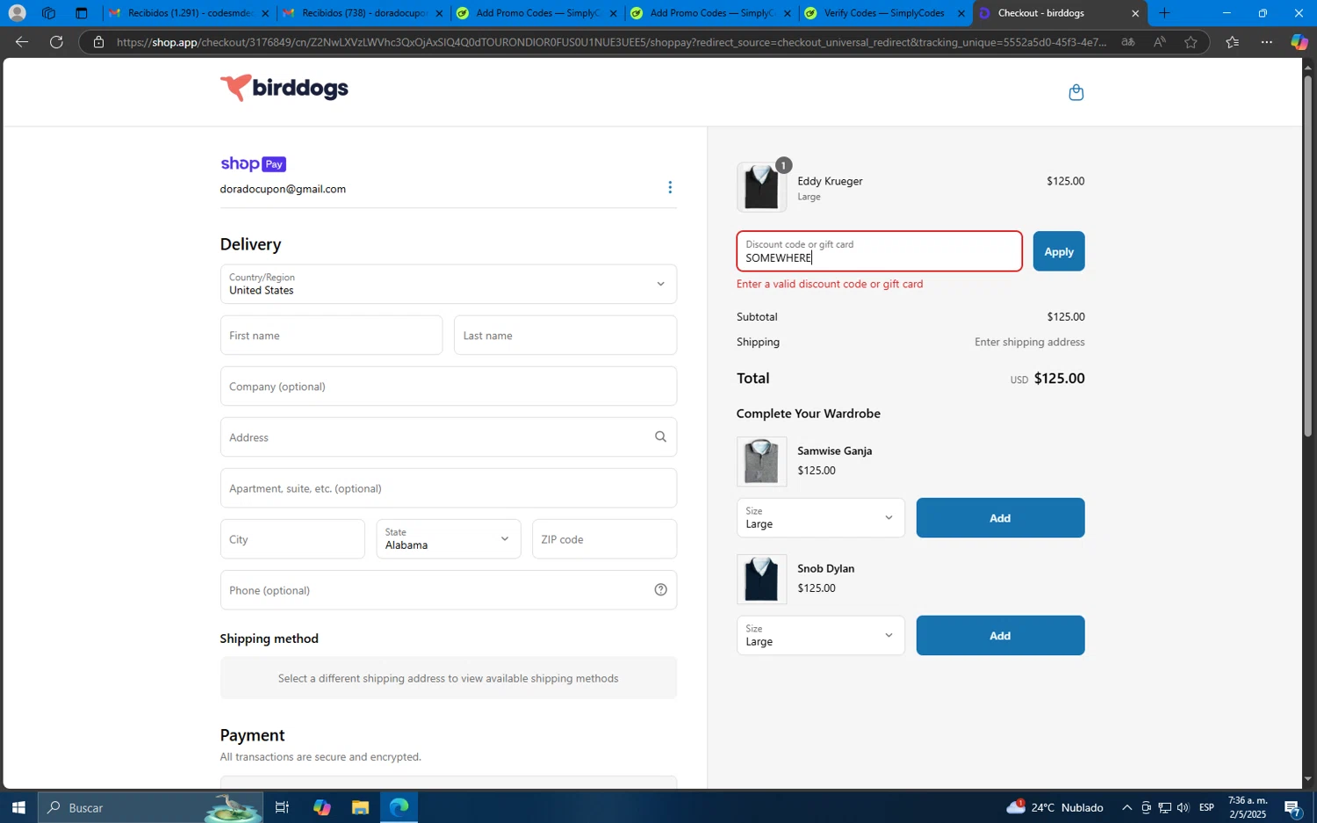Click the ZIP code field
This screenshot has height=823, width=1317.
pyautogui.click(x=604, y=538)
